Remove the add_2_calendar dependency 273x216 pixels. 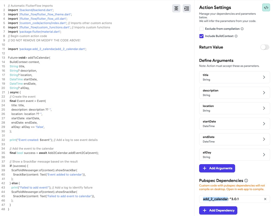coord(265,199)
